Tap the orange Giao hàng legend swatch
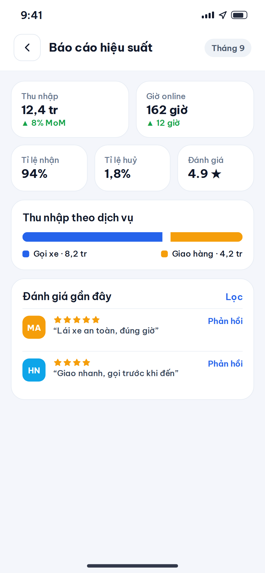The height and width of the screenshot is (573, 265). pyautogui.click(x=164, y=254)
